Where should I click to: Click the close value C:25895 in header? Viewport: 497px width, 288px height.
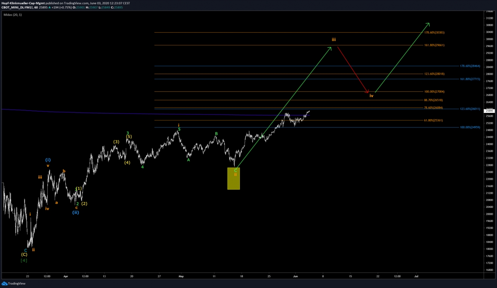pos(117,7)
